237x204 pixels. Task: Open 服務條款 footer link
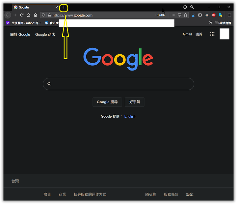171,194
